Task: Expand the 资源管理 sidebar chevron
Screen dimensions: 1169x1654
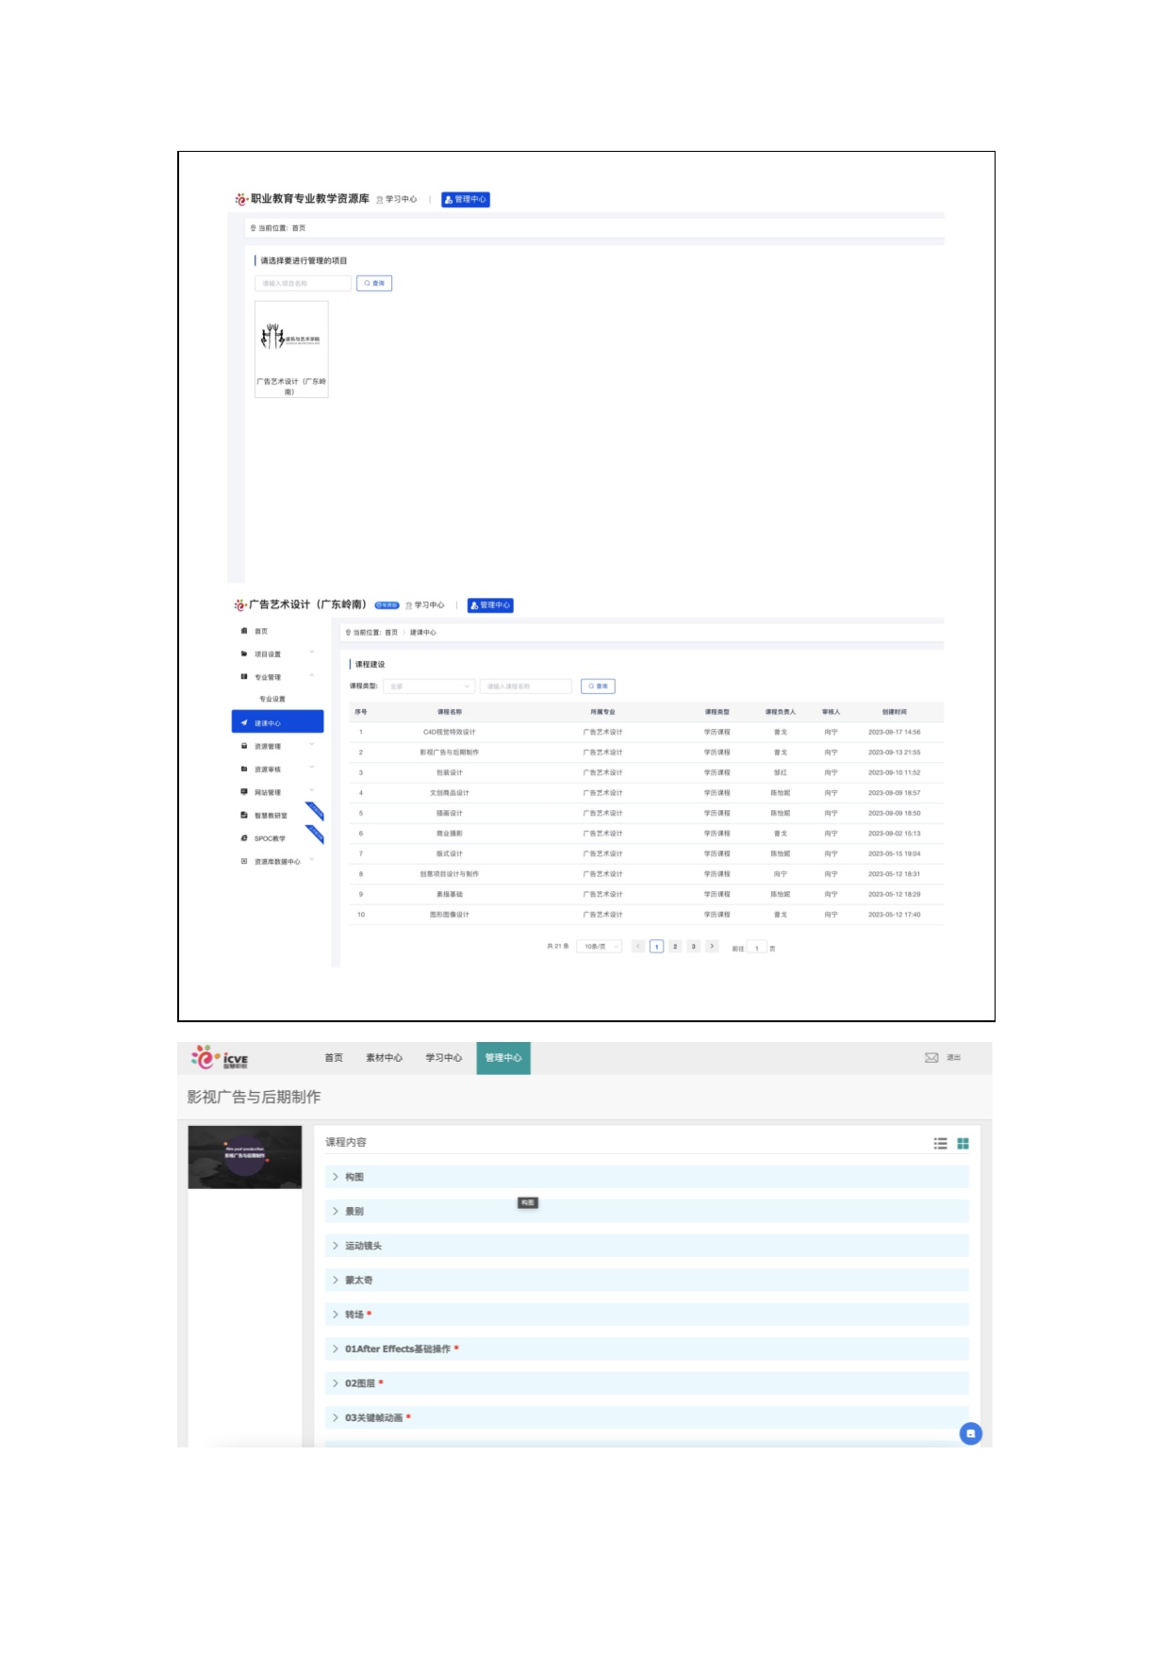Action: (312, 746)
